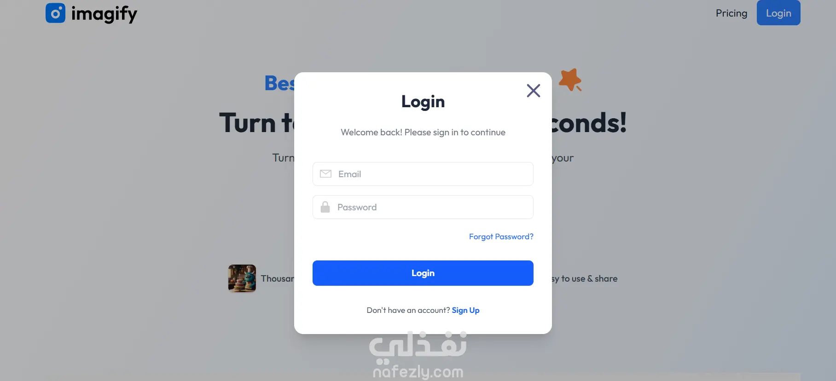The width and height of the screenshot is (836, 381).
Task: Click the Login button in the navbar
Action: [x=778, y=13]
